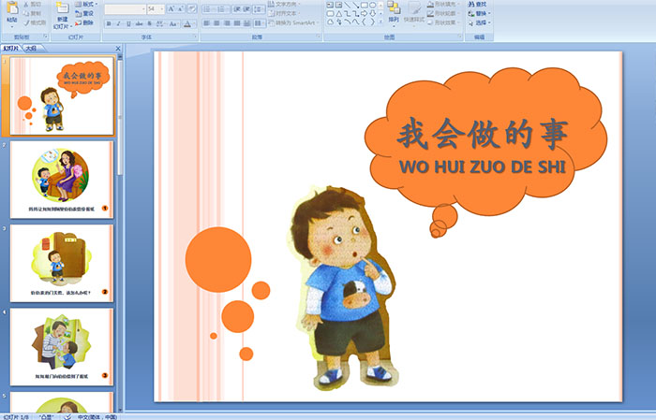Open the 选择 Select dropdown
The image size is (656, 420).
tap(480, 22)
